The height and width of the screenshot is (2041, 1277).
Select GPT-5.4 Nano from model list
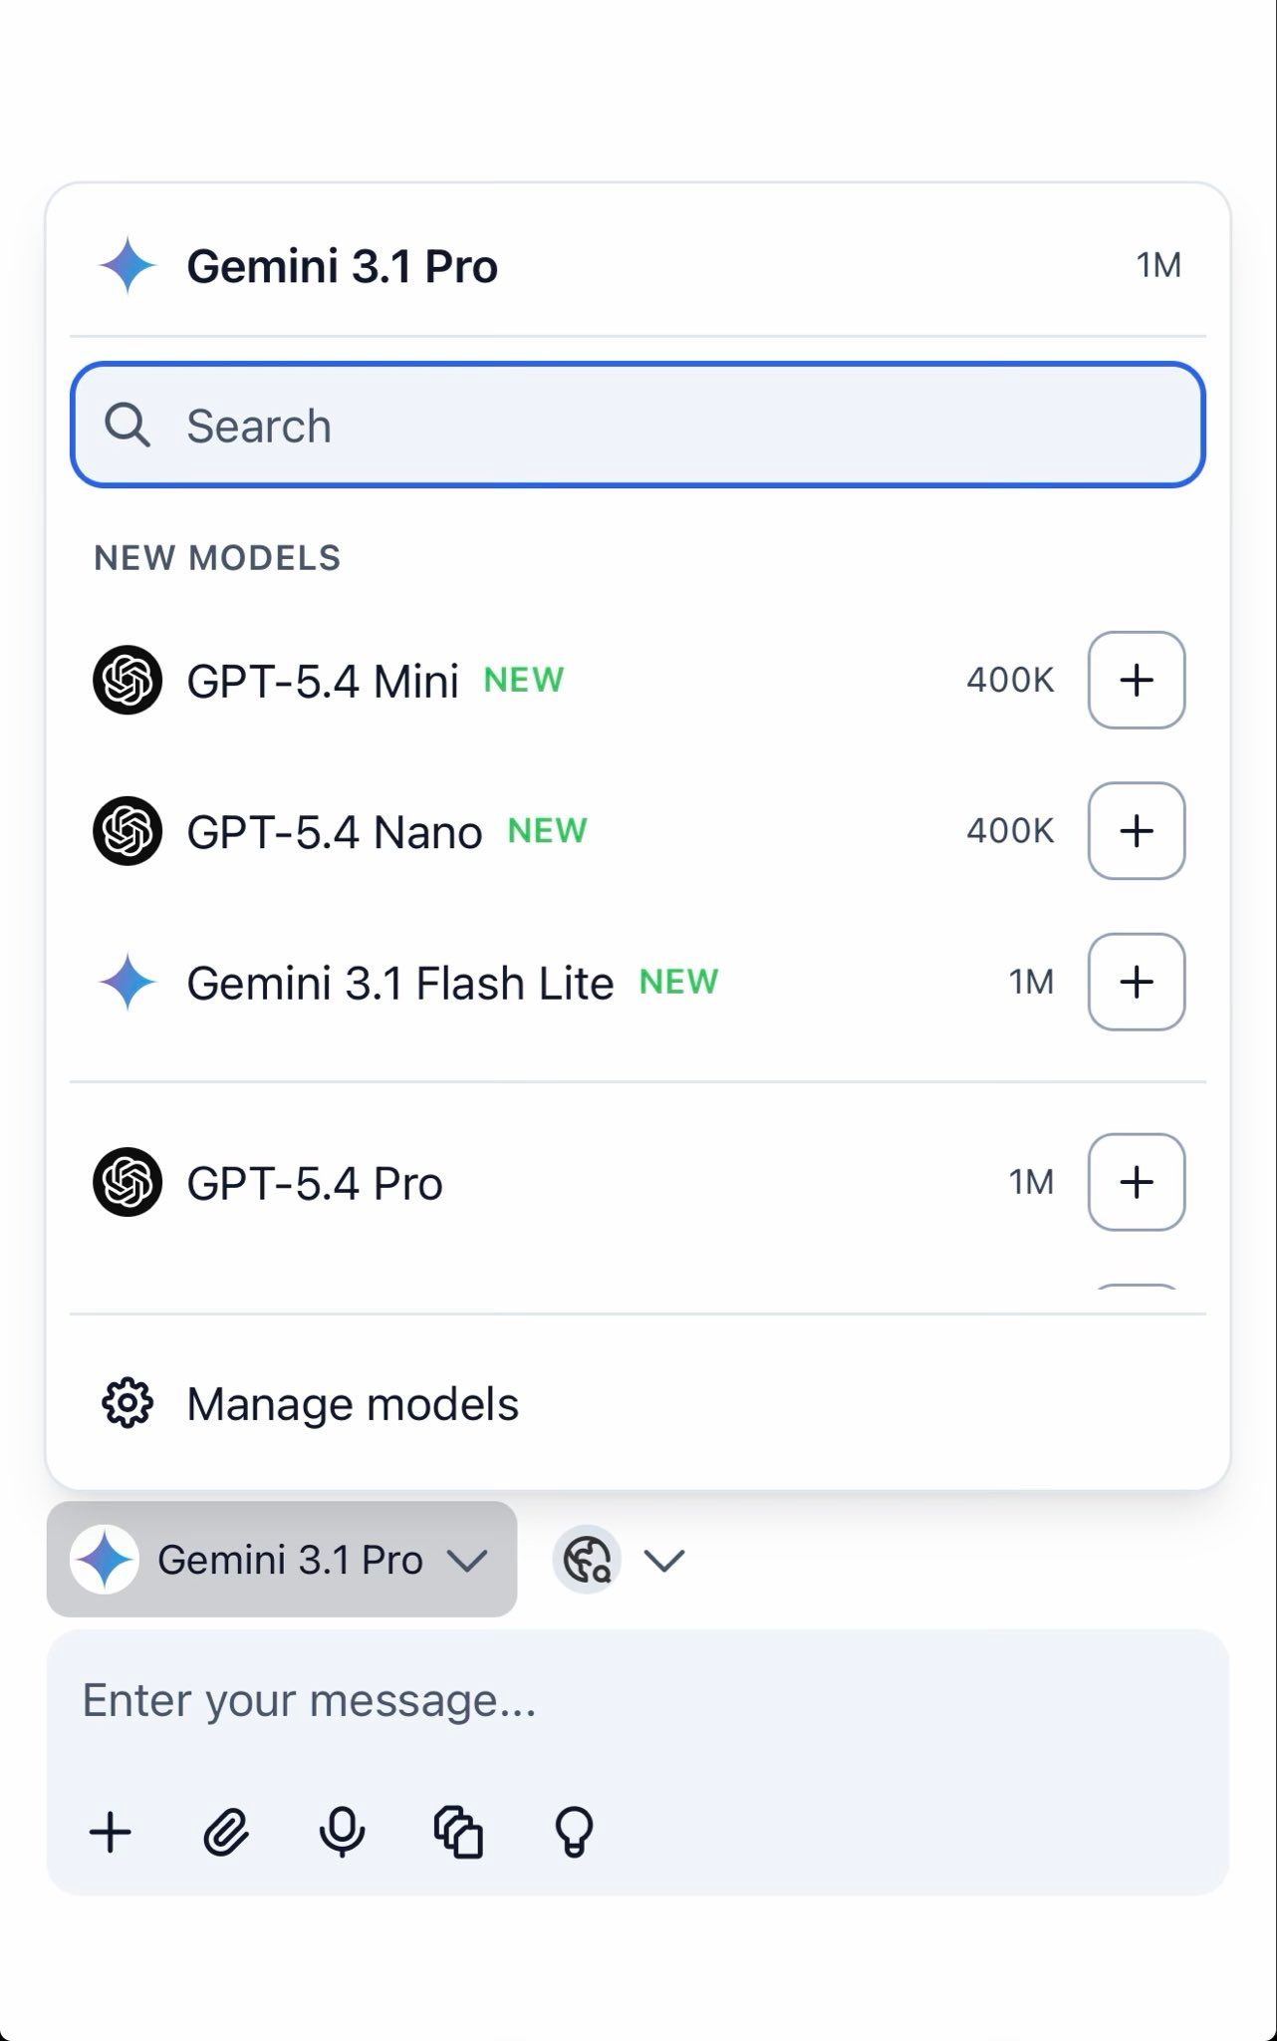click(x=335, y=832)
